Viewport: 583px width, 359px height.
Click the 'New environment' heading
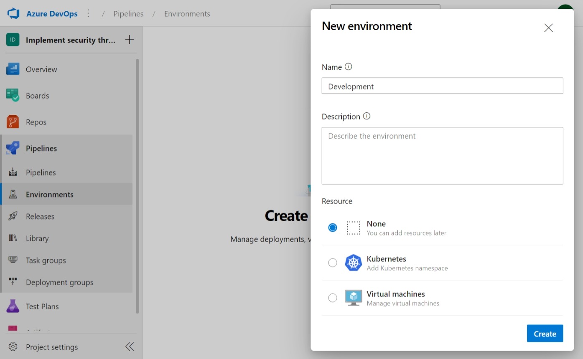(x=367, y=26)
